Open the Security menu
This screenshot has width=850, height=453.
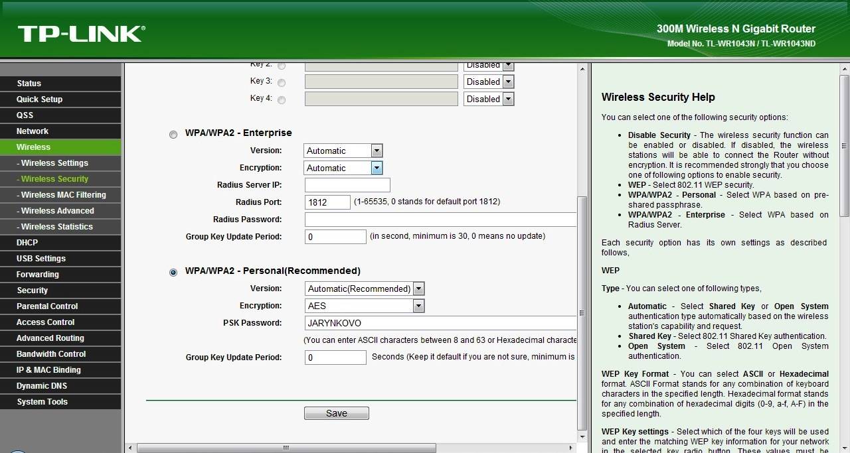[60, 291]
